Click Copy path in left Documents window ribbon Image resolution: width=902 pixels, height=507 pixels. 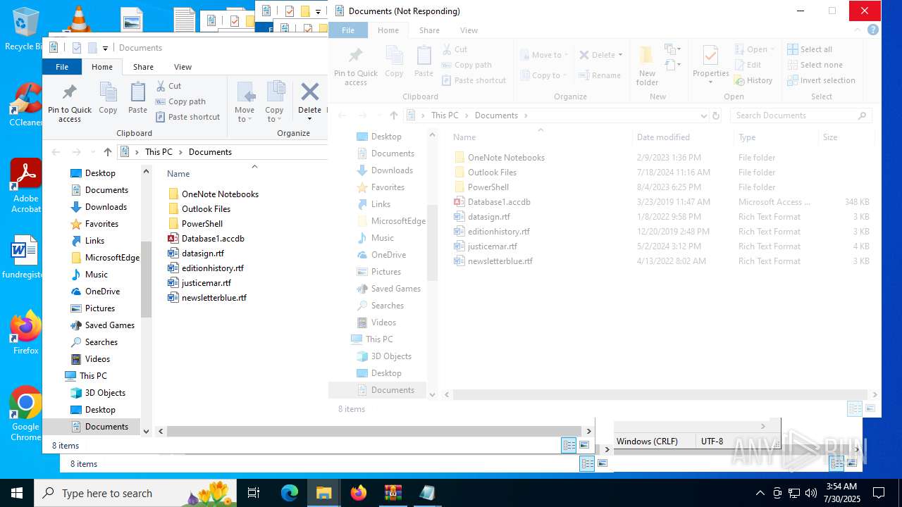[180, 101]
